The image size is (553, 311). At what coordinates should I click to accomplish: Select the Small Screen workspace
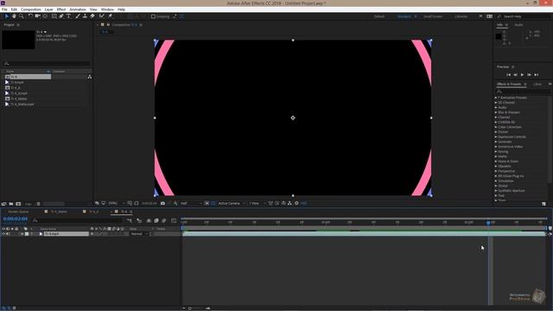click(433, 16)
